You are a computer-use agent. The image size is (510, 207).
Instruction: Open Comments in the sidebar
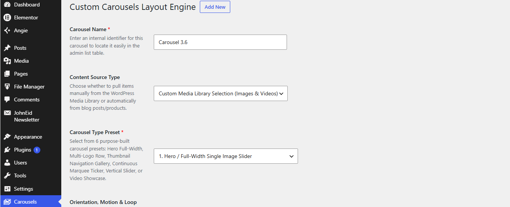[x=30, y=100]
